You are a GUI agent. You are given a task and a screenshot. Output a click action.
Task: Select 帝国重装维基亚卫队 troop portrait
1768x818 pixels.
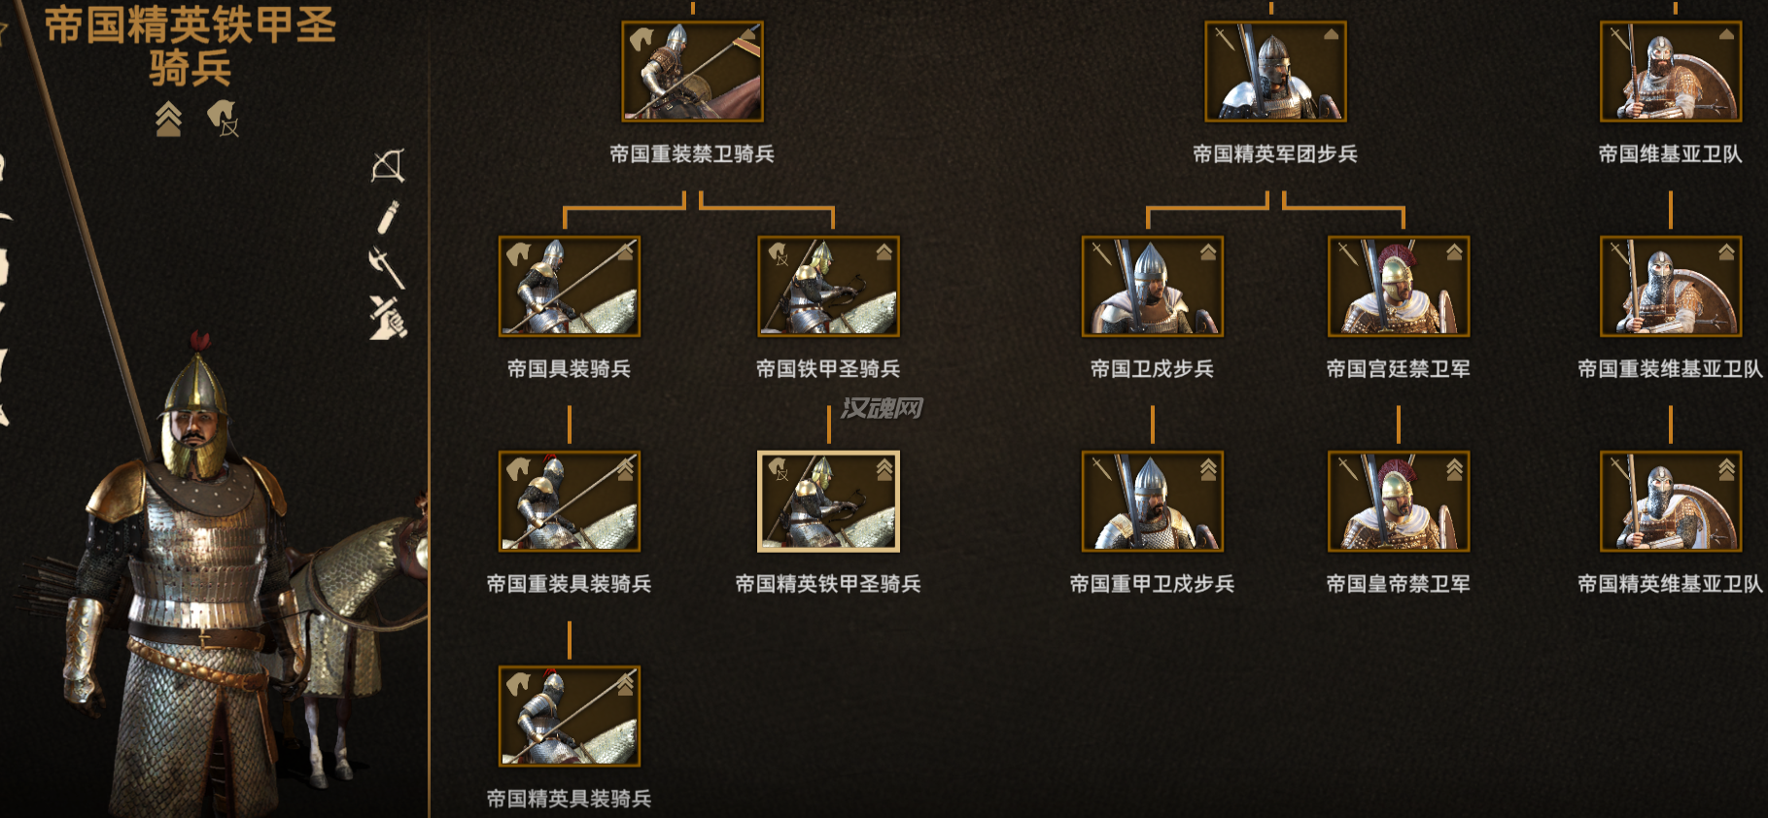(x=1671, y=287)
